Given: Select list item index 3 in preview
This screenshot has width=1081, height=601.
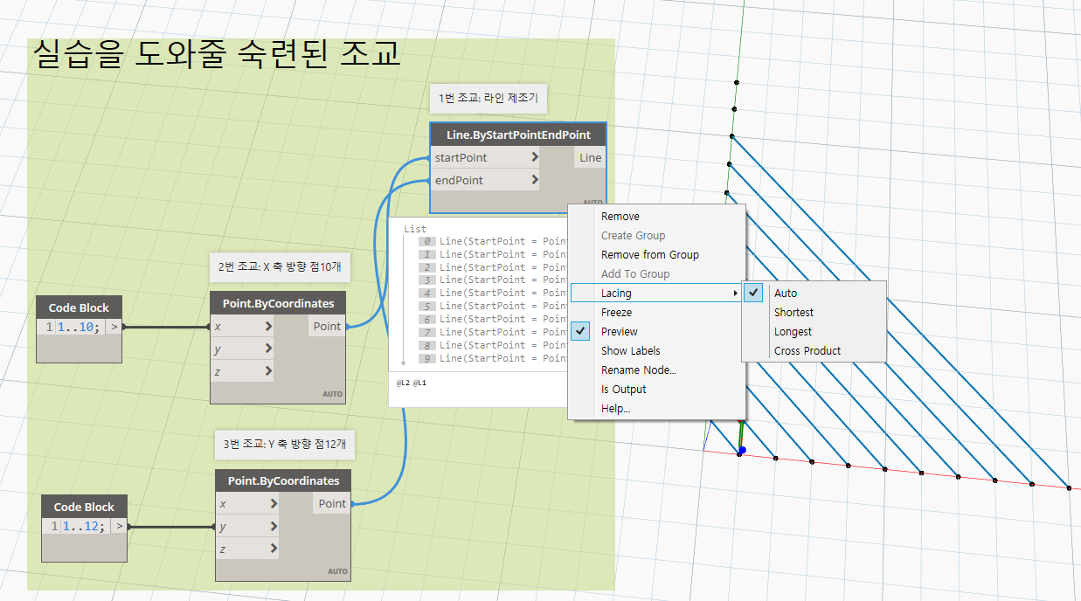Looking at the screenshot, I should 426,280.
